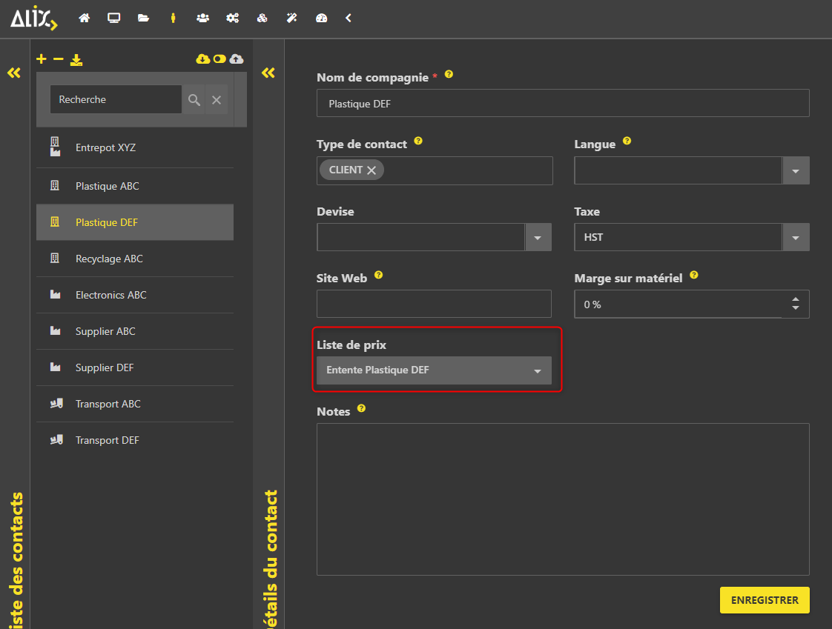Click the cloud download icon
The width and height of the screenshot is (832, 629).
coord(202,59)
